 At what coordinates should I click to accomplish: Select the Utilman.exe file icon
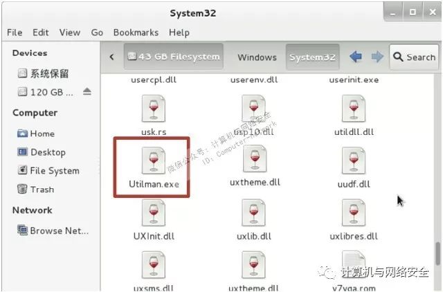pyautogui.click(x=154, y=161)
